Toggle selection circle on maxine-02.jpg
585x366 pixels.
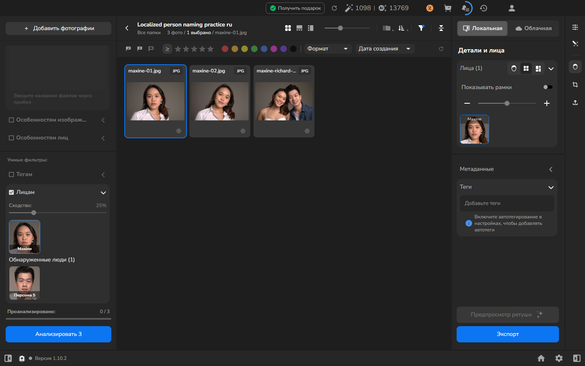243,131
